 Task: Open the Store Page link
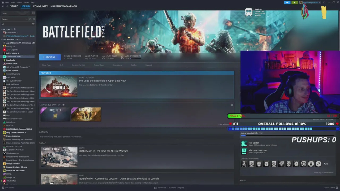click(x=46, y=65)
